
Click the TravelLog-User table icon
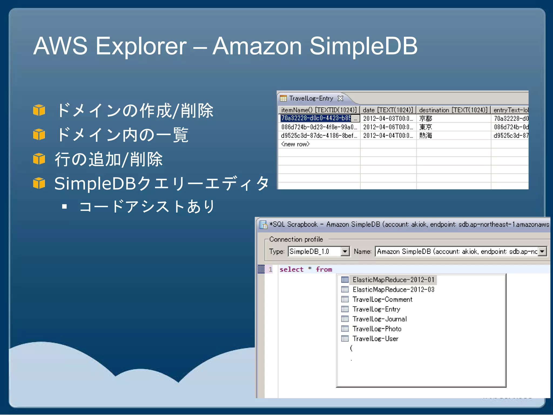345,339
